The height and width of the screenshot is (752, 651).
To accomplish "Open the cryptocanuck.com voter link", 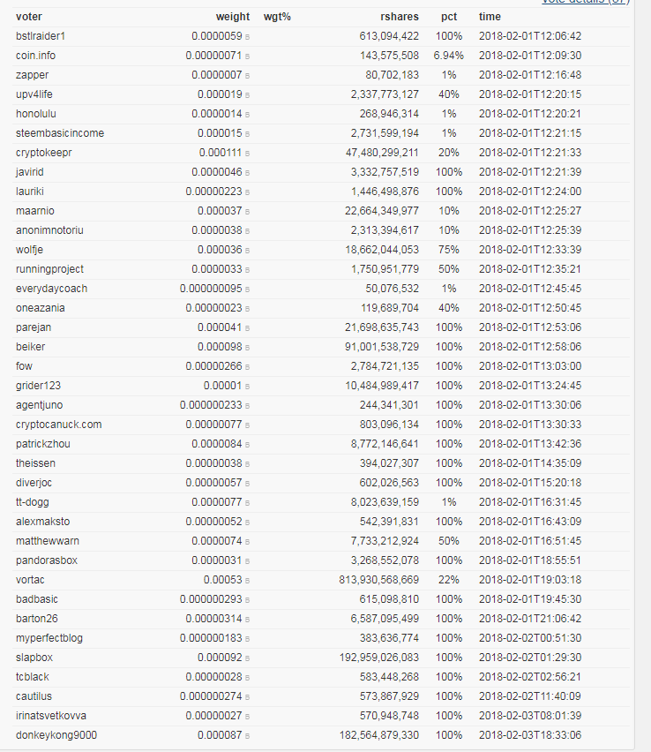I will tap(58, 425).
